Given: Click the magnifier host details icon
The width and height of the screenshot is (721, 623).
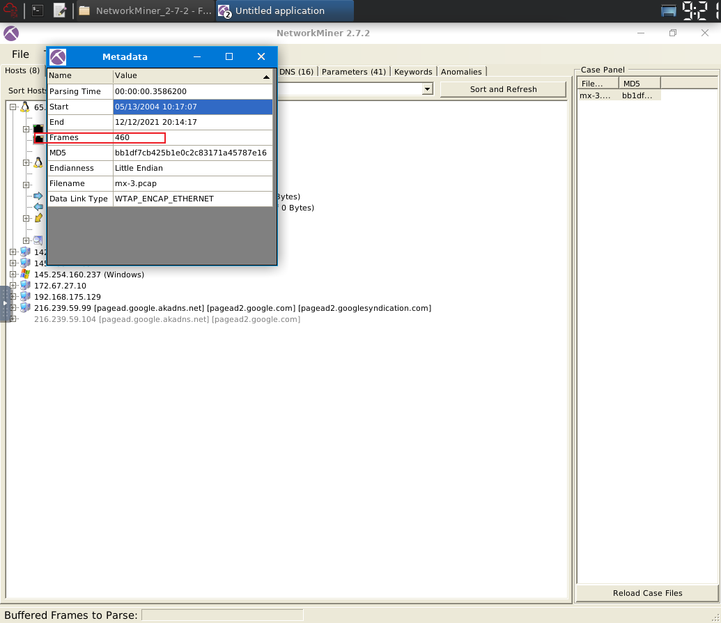Looking at the screenshot, I should [x=38, y=240].
